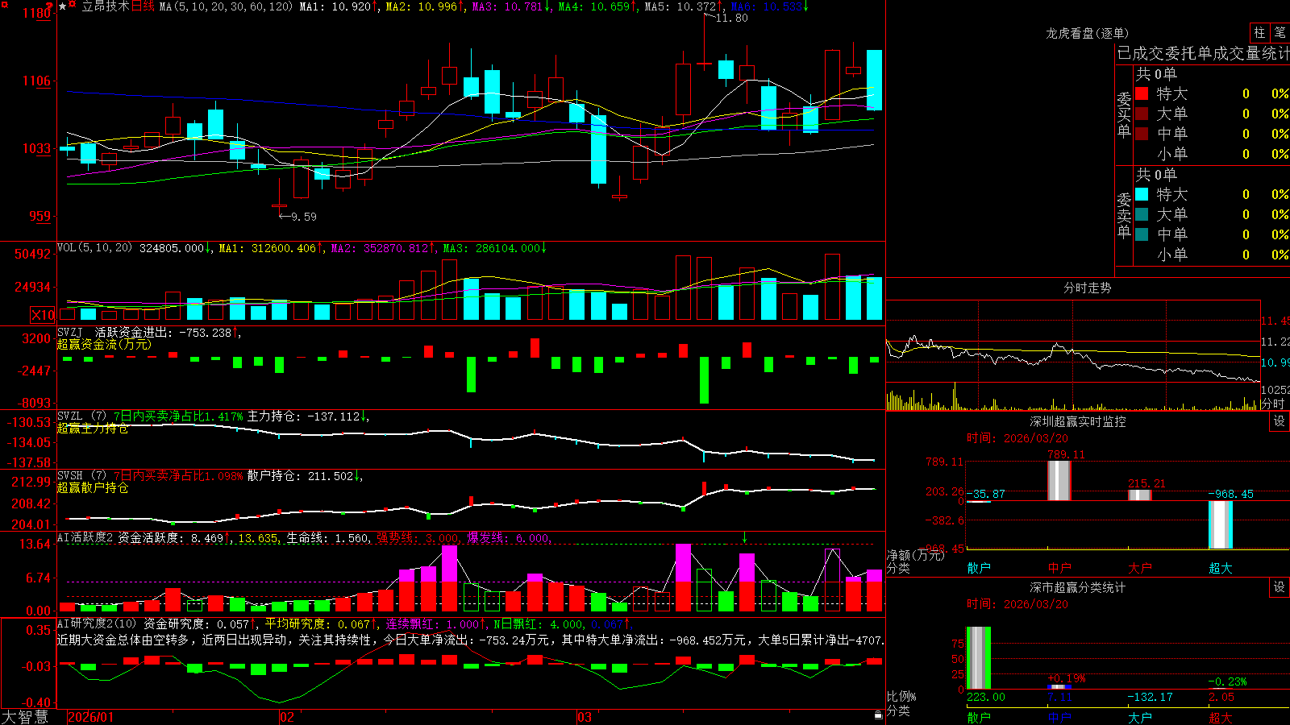
Task: Click the red 特大 buy order color swatch
Action: 1142,93
